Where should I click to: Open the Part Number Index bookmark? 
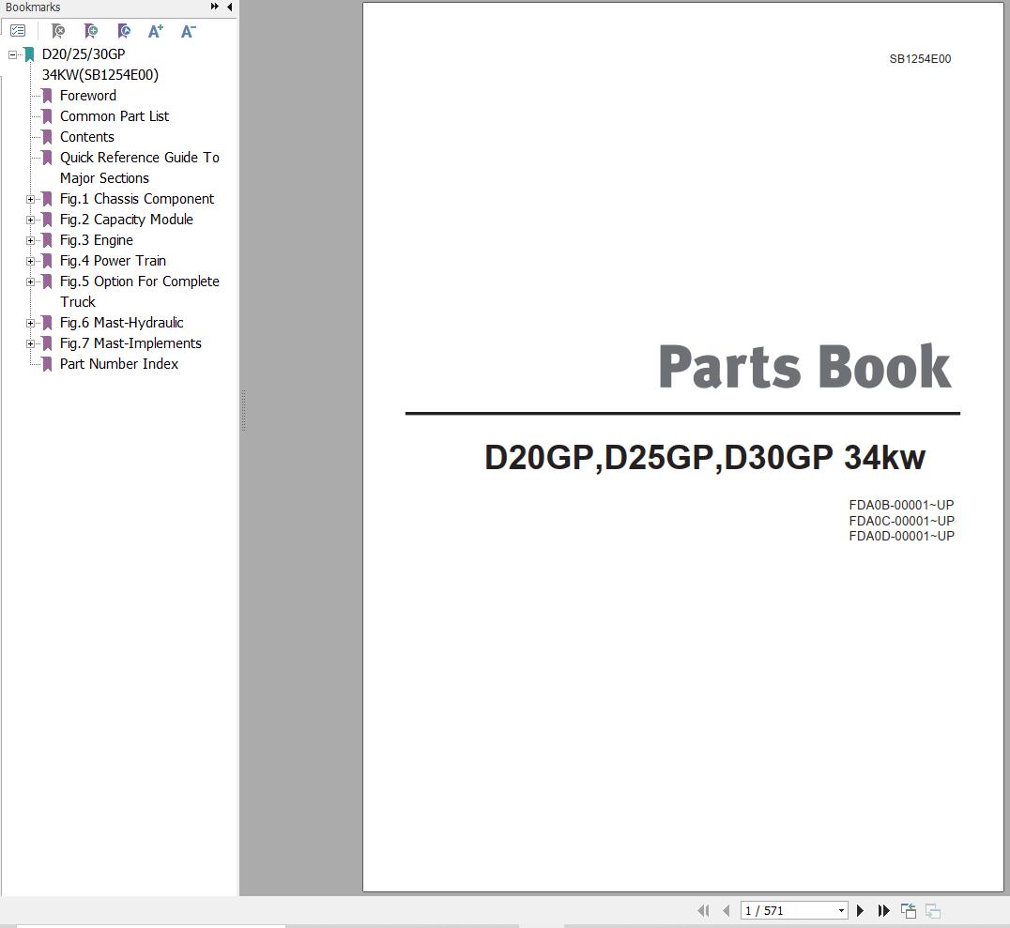[x=119, y=363]
